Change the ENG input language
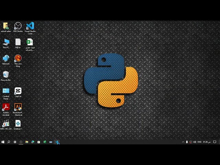Image resolution: width=220 pixels, height=165 pixels. coord(199,142)
